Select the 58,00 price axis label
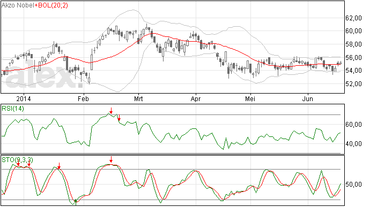The width and height of the screenshot is (370, 207). coord(353,44)
